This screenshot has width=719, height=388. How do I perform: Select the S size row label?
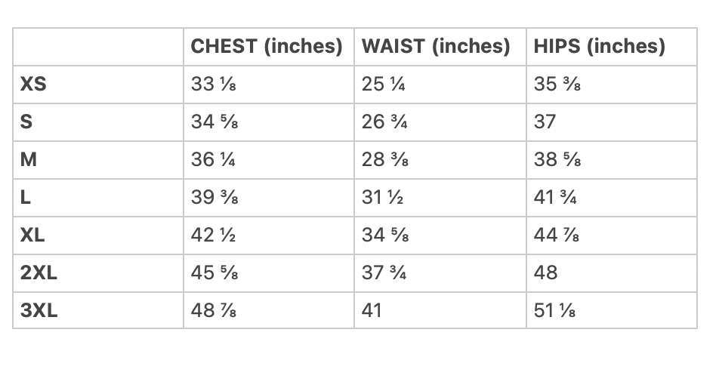pyautogui.click(x=26, y=122)
